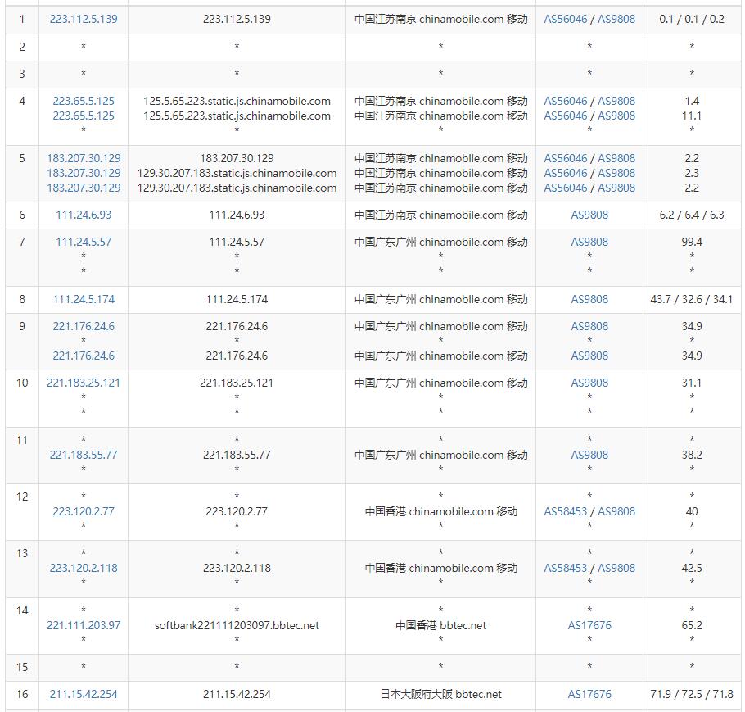Select the 223.120.2.77 hostname text in hop 12
Image resolution: width=745 pixels, height=712 pixels.
click(237, 511)
